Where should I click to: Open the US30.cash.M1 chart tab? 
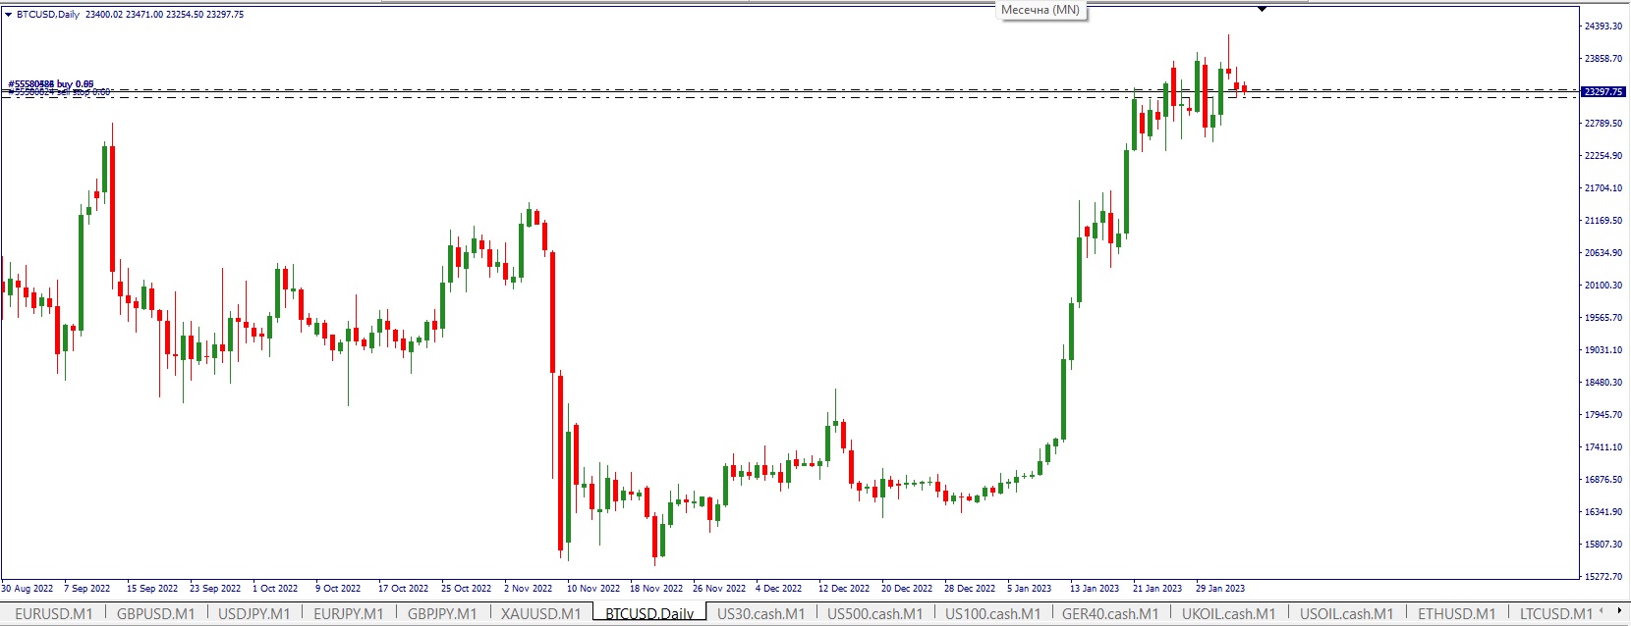(761, 614)
